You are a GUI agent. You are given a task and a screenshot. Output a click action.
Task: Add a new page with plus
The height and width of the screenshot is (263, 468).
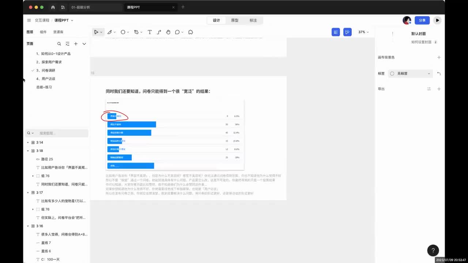tap(76, 44)
